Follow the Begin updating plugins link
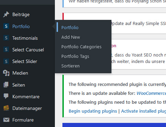Screen dimensions: 166x127 click(x=93, y=111)
